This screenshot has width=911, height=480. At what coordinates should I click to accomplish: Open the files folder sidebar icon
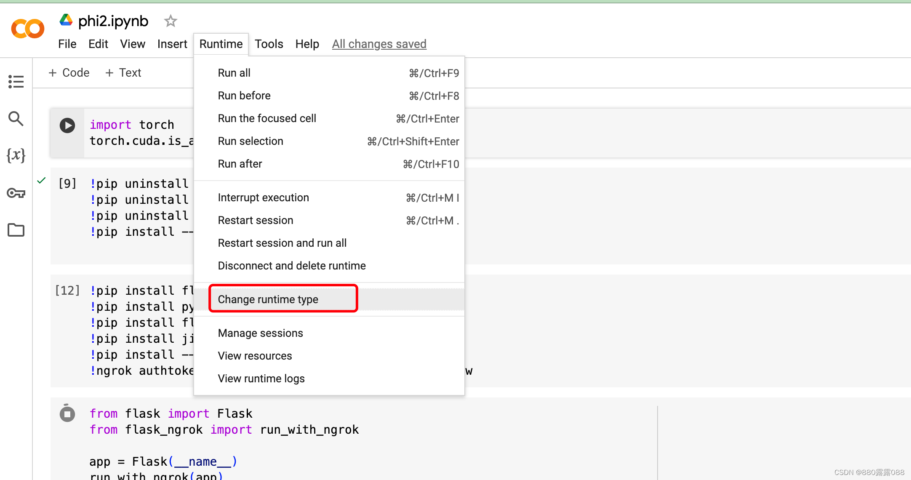(x=16, y=230)
